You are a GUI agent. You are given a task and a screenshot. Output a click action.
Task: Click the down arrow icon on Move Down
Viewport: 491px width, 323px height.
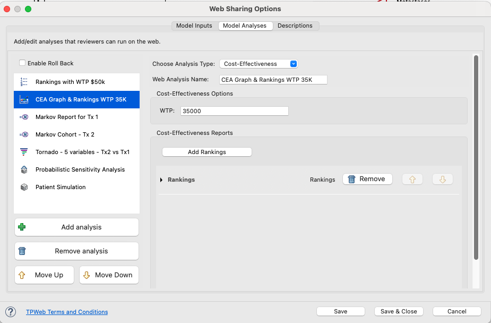(x=87, y=275)
